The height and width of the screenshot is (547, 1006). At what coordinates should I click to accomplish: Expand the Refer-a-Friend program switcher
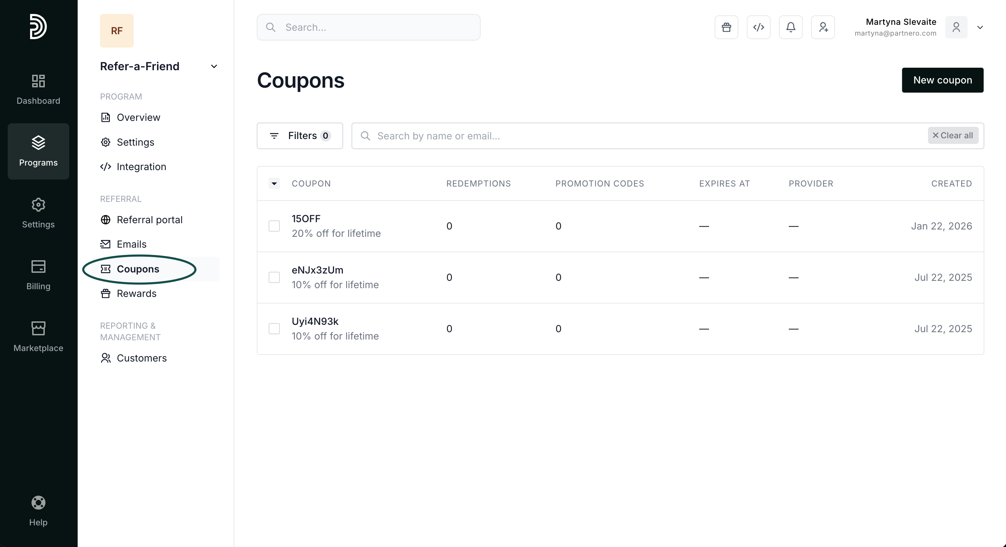tap(214, 66)
